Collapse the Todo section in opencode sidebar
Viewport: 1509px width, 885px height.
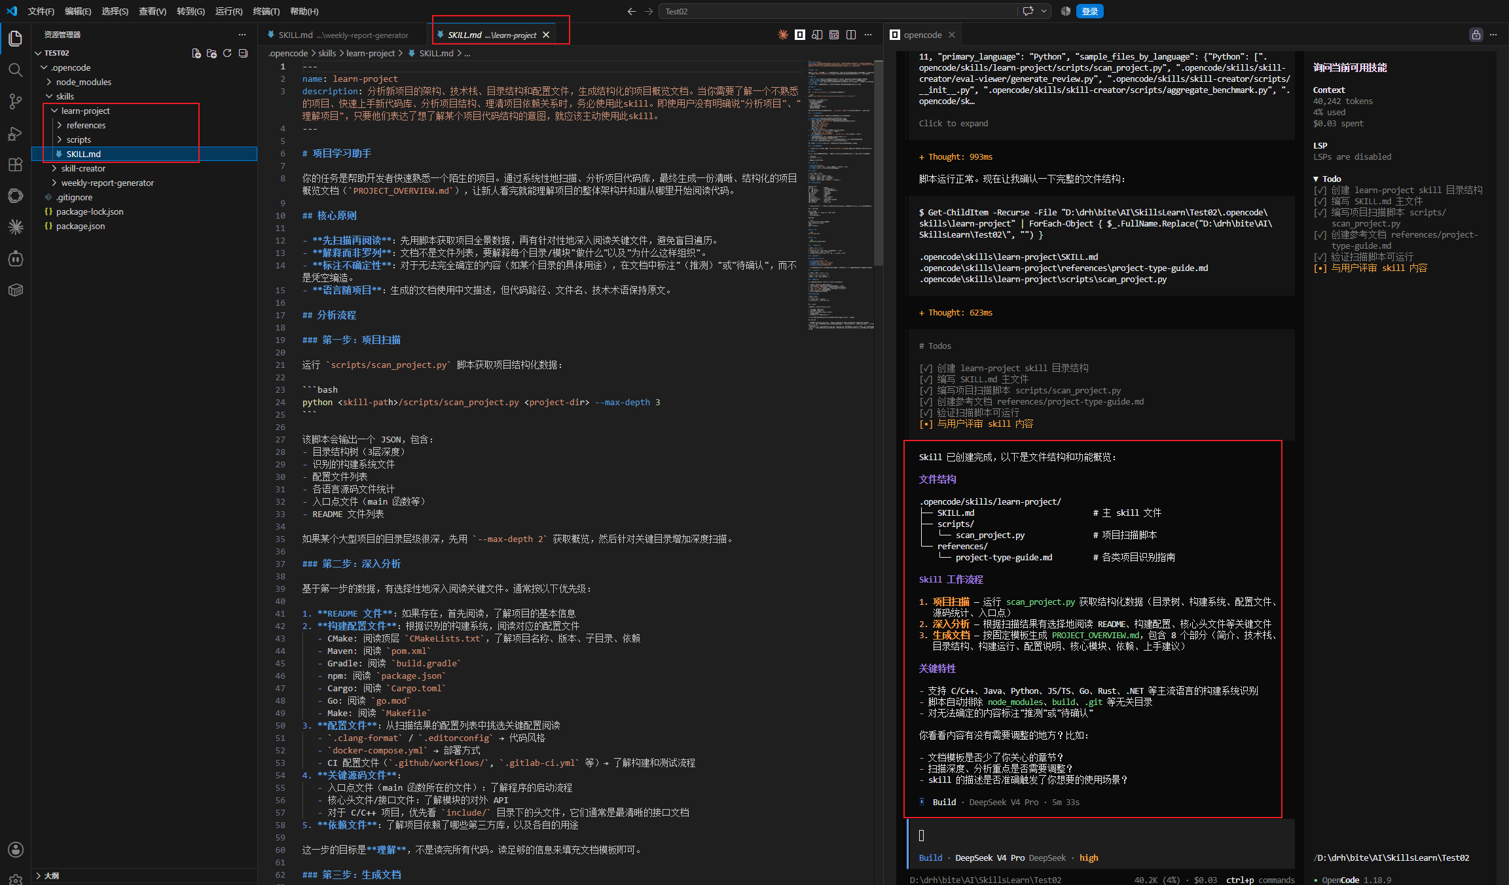pyautogui.click(x=1316, y=179)
